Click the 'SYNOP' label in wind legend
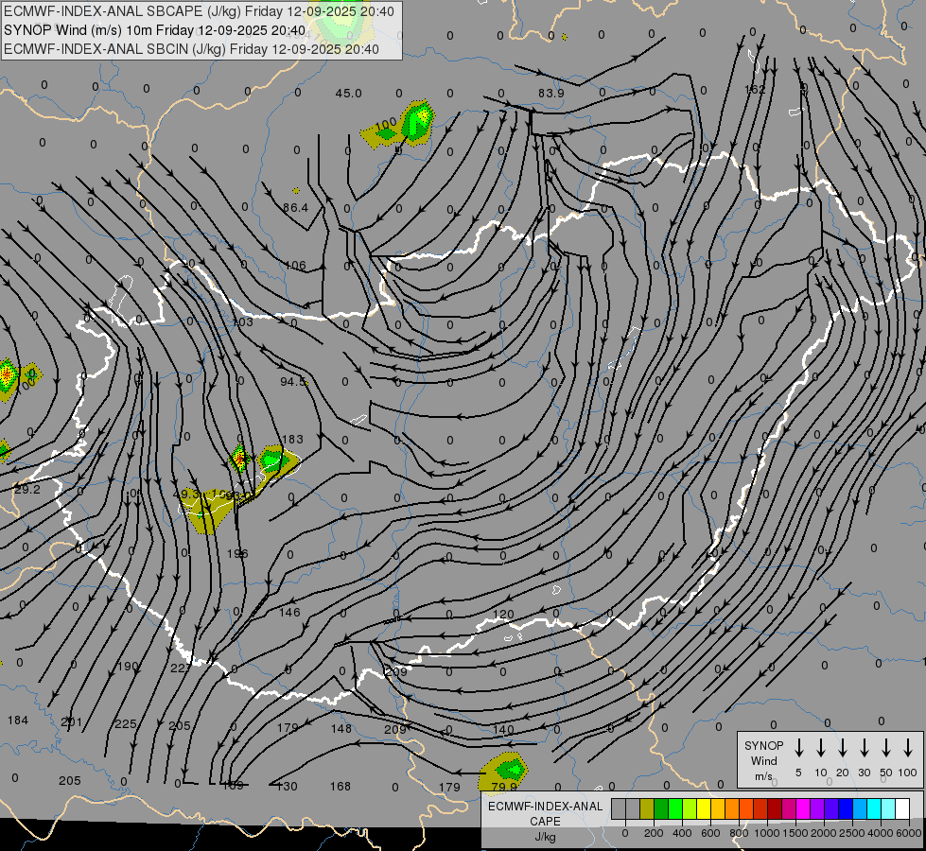The image size is (926, 851). (x=763, y=745)
